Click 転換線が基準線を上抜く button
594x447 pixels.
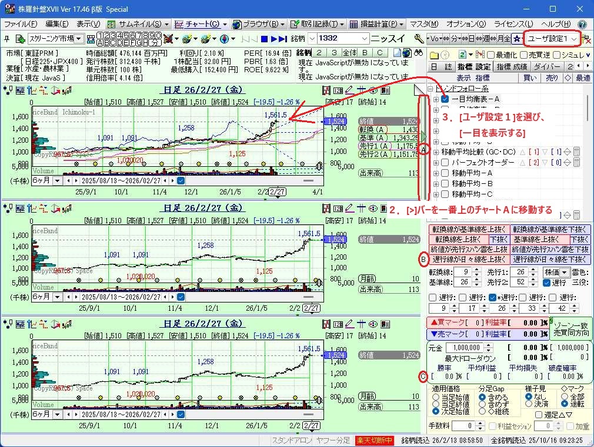468,230
